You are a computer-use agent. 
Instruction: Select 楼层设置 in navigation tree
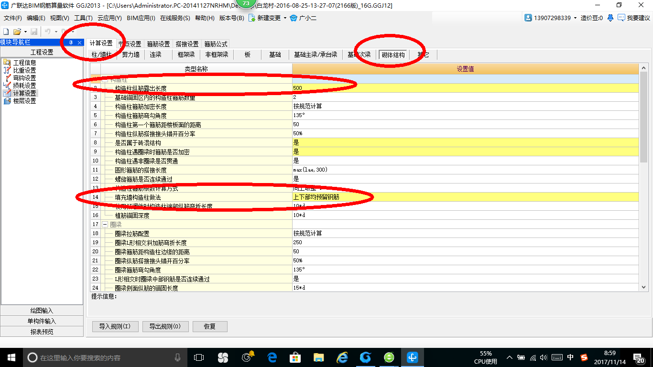(24, 101)
